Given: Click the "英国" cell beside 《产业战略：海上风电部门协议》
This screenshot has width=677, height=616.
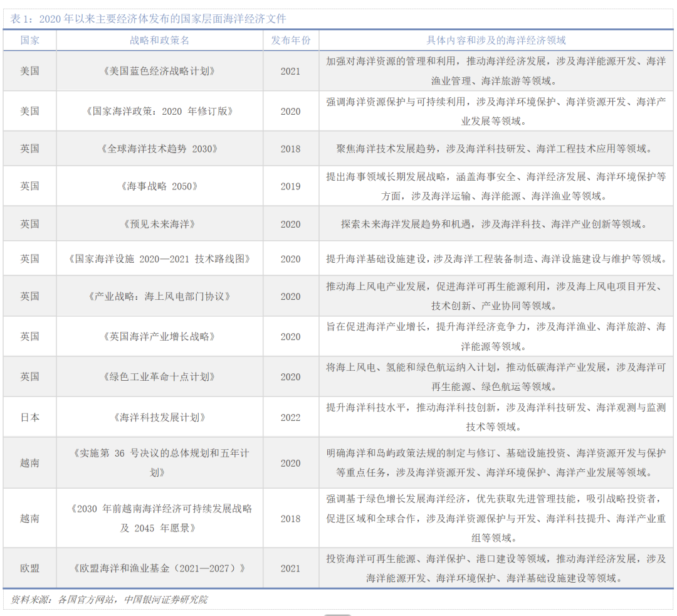Looking at the screenshot, I should [30, 297].
